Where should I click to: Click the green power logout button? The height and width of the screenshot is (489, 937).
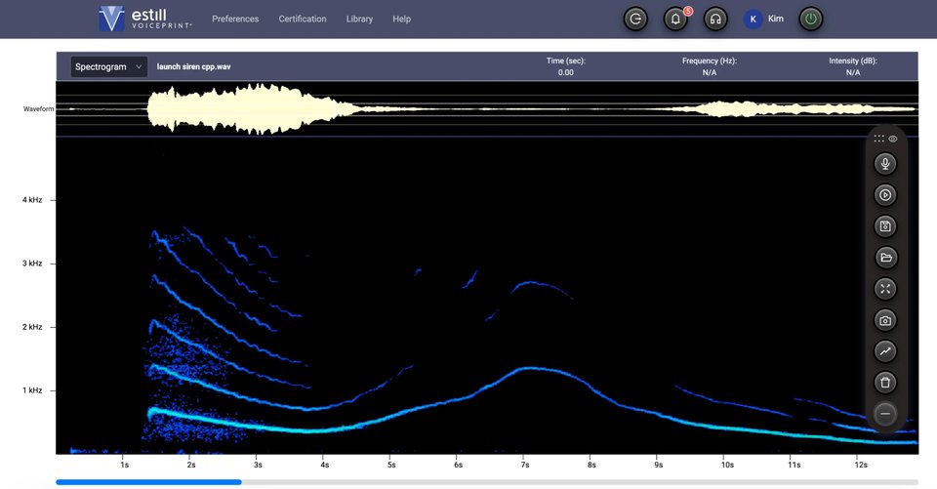point(811,20)
